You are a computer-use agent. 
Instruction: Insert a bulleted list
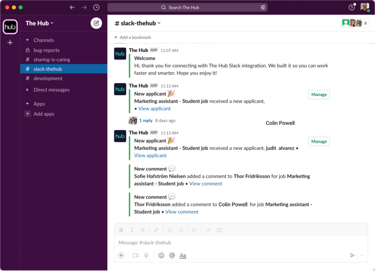(x=181, y=230)
